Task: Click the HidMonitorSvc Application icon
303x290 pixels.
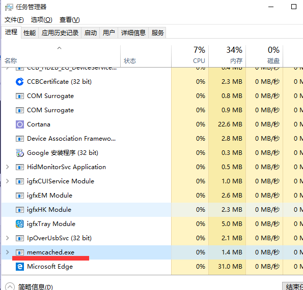Action: (x=20, y=167)
